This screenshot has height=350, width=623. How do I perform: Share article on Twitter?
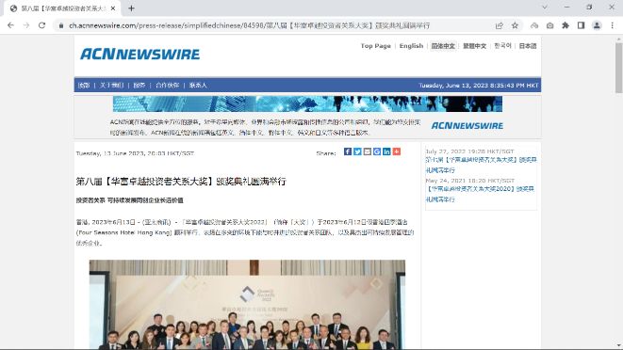[357, 151]
